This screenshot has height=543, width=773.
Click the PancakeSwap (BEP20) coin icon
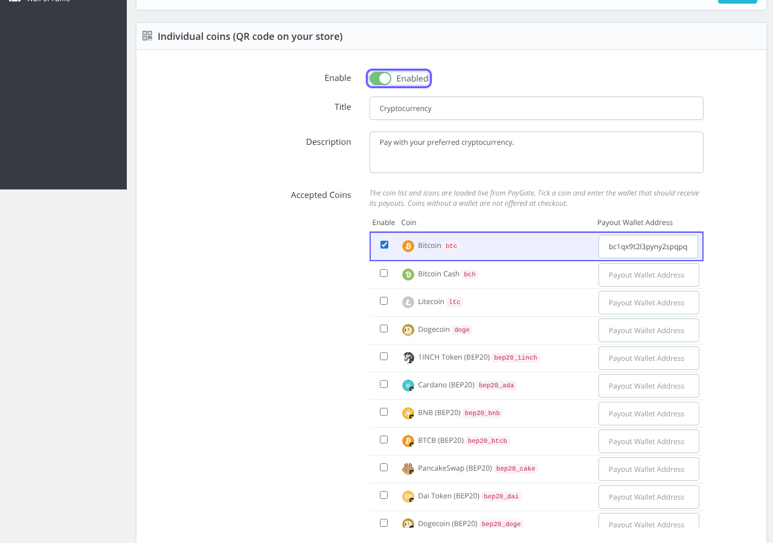point(408,469)
